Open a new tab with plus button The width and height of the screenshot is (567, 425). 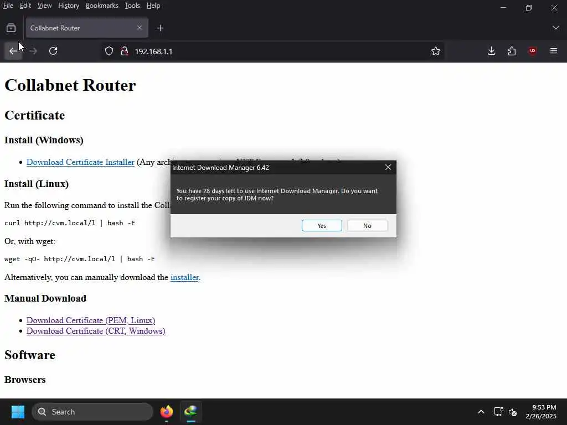pos(160,28)
